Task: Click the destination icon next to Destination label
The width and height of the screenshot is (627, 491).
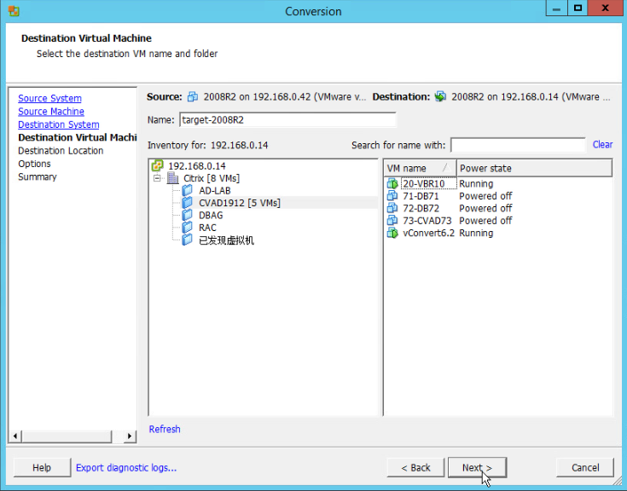Action: [440, 96]
